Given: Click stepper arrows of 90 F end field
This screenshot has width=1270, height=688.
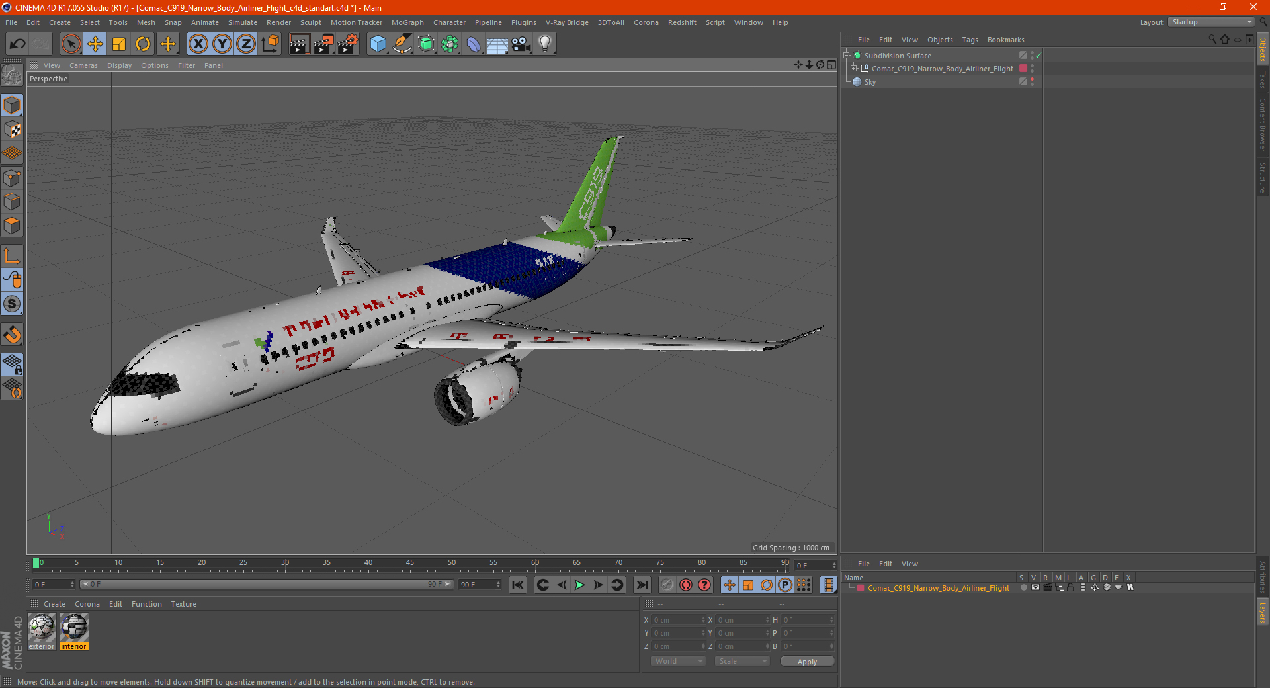Looking at the screenshot, I should [x=498, y=585].
